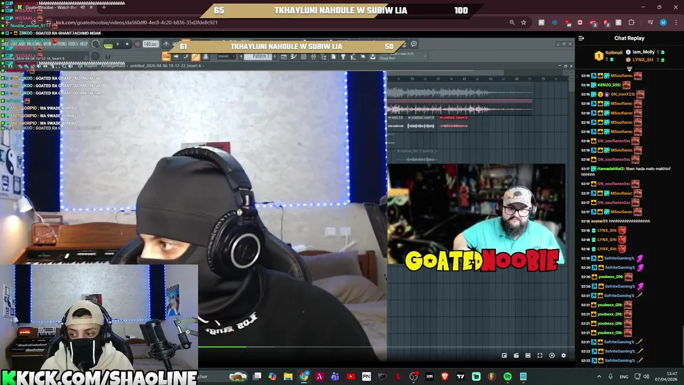Viewport: 684px width, 385px height.
Task: Switch to Chrome on the taskbar
Action: click(x=304, y=376)
